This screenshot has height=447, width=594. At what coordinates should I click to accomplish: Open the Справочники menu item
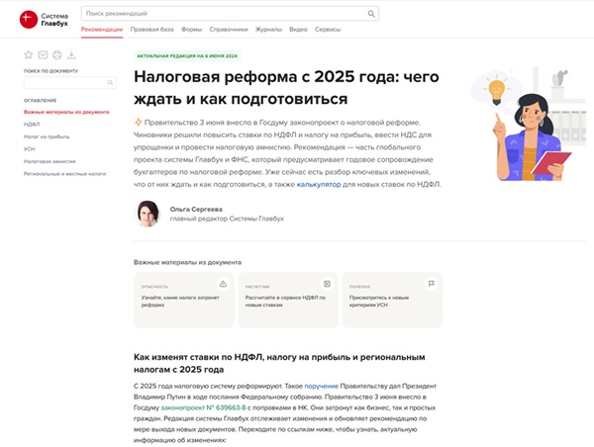coord(230,30)
